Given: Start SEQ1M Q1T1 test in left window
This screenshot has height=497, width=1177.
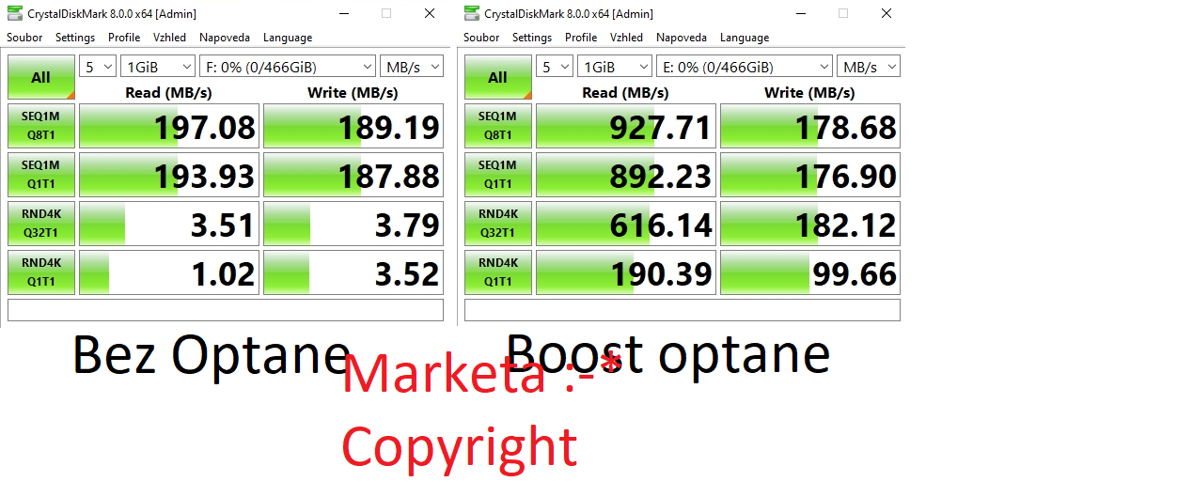Looking at the screenshot, I should [x=41, y=175].
